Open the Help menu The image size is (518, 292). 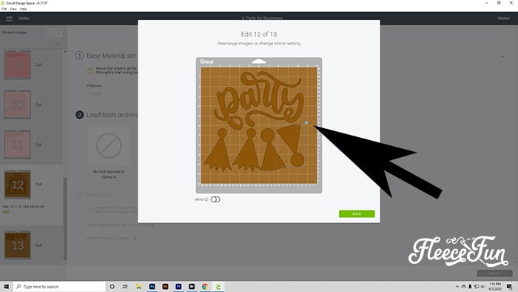click(x=23, y=9)
